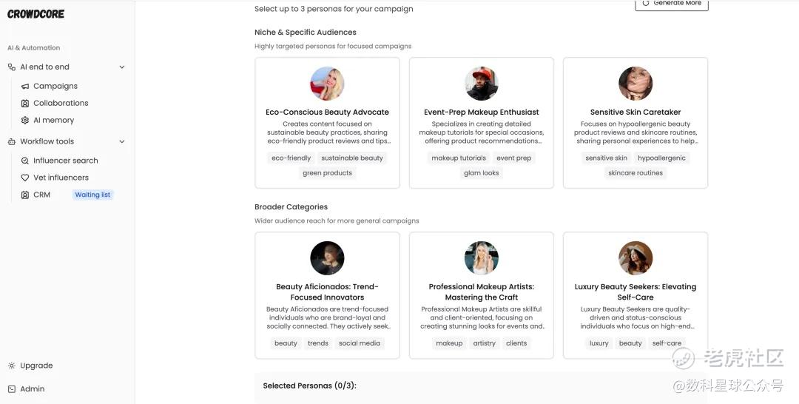Screen dimensions: 799x404
Task: Select the Sensitive Skin Caretaker persona
Action: [636, 123]
